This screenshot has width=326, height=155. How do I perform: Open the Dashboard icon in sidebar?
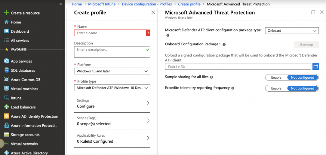coord(6,31)
